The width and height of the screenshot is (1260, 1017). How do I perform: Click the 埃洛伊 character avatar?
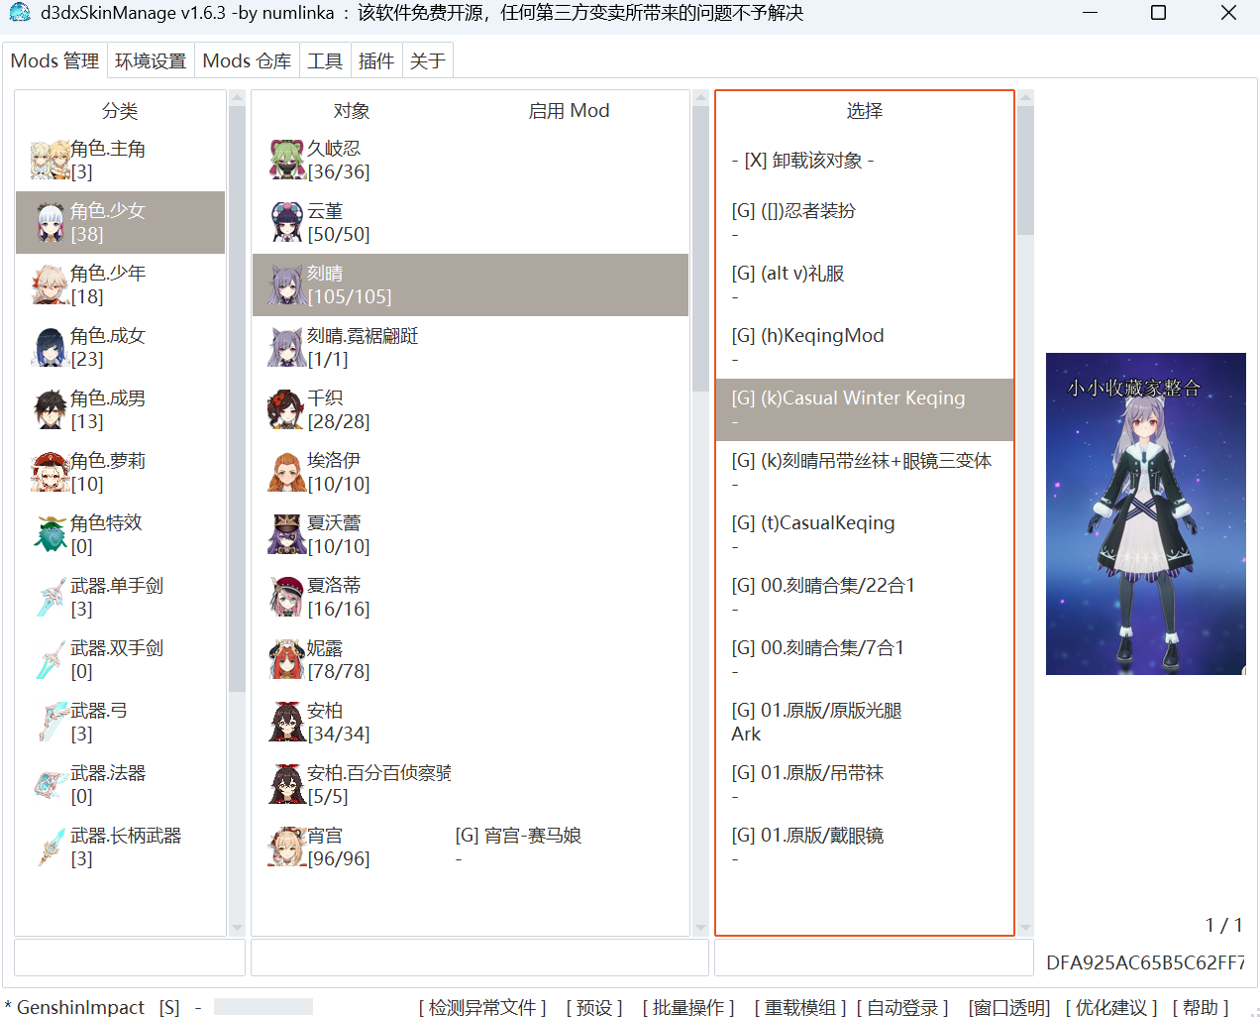(286, 473)
